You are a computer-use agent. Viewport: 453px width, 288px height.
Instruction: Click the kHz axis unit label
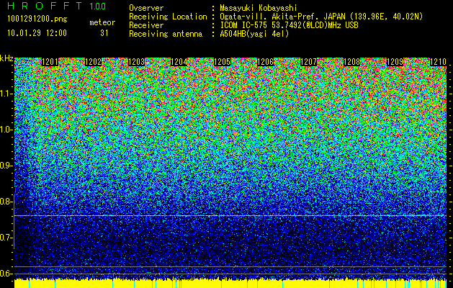point(6,58)
